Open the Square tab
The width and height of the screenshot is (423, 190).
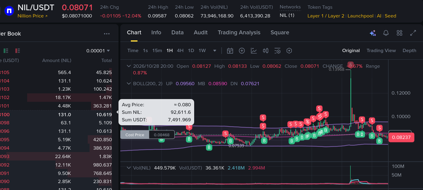[x=280, y=33]
